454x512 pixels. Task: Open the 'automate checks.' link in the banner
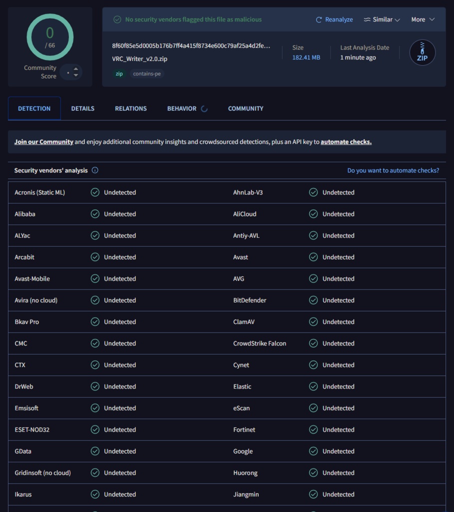[x=346, y=141]
